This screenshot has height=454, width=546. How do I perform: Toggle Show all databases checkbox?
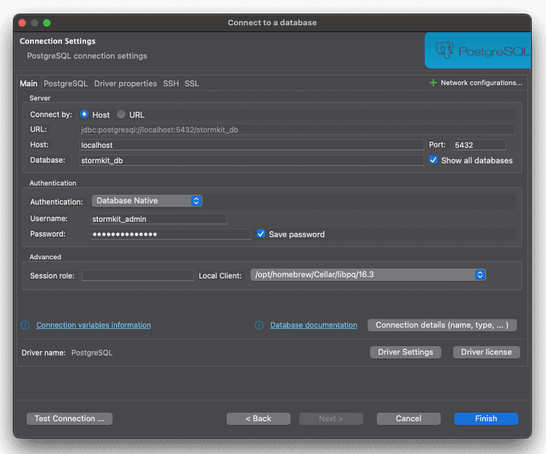pyautogui.click(x=433, y=160)
